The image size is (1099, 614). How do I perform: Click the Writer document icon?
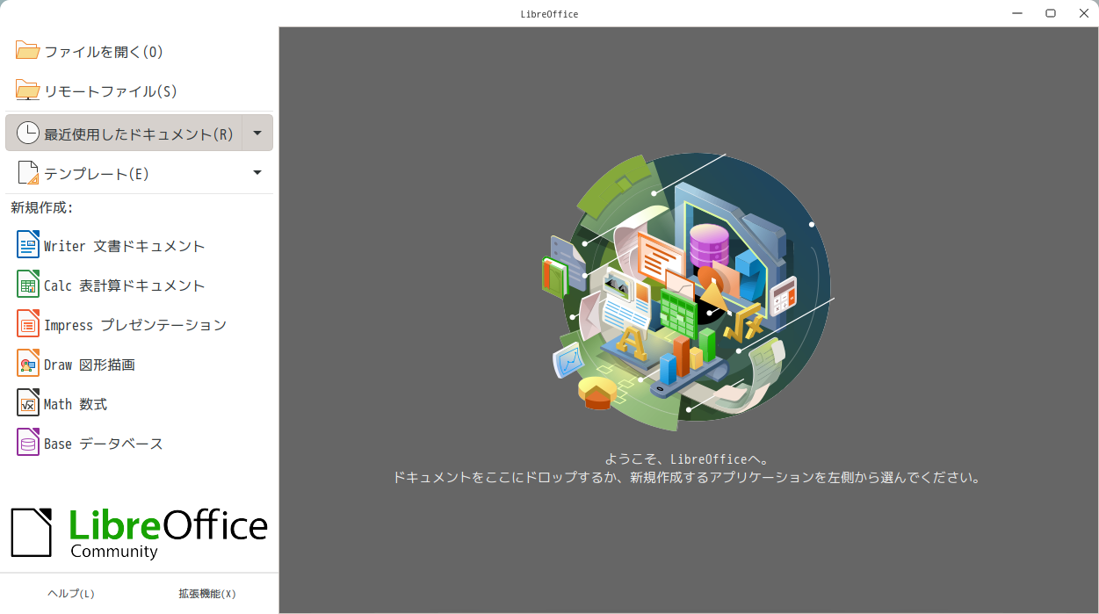(28, 245)
